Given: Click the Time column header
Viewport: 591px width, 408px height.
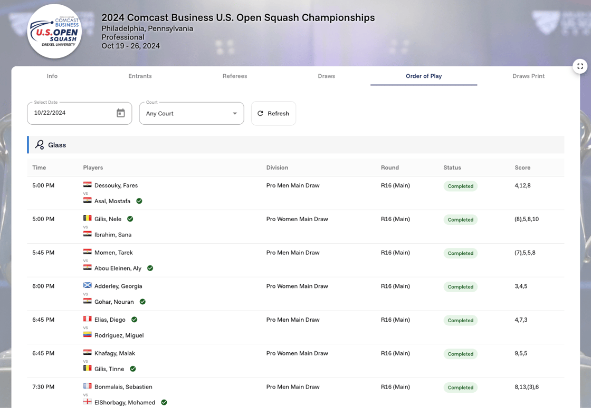Looking at the screenshot, I should pos(39,168).
